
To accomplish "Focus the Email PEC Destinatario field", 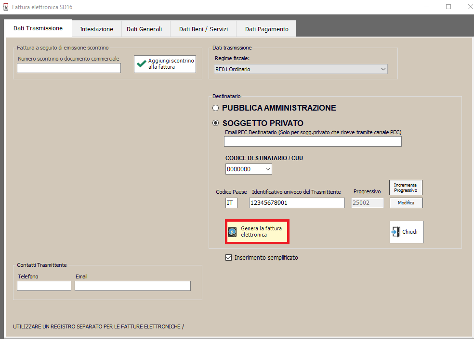I will tap(312, 141).
